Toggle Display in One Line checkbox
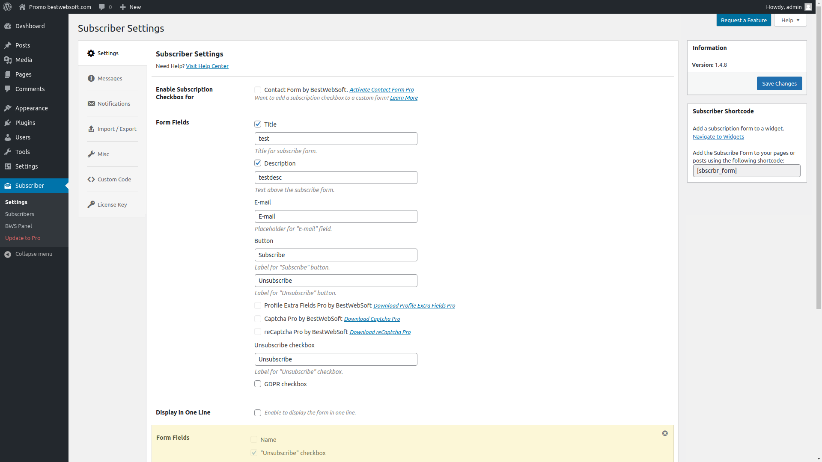822x462 pixels. (x=258, y=413)
